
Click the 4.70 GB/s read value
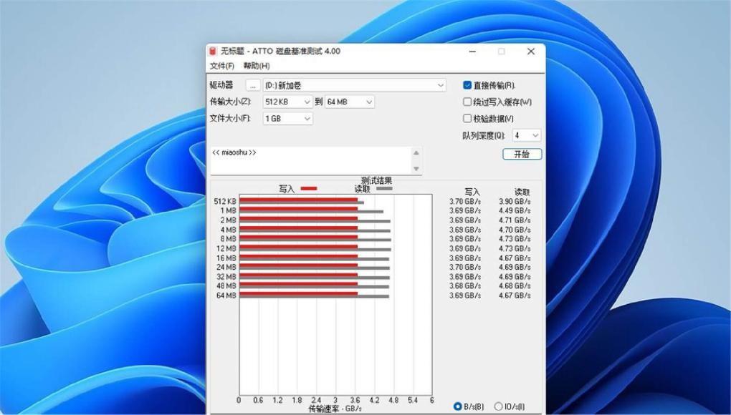pyautogui.click(x=515, y=230)
